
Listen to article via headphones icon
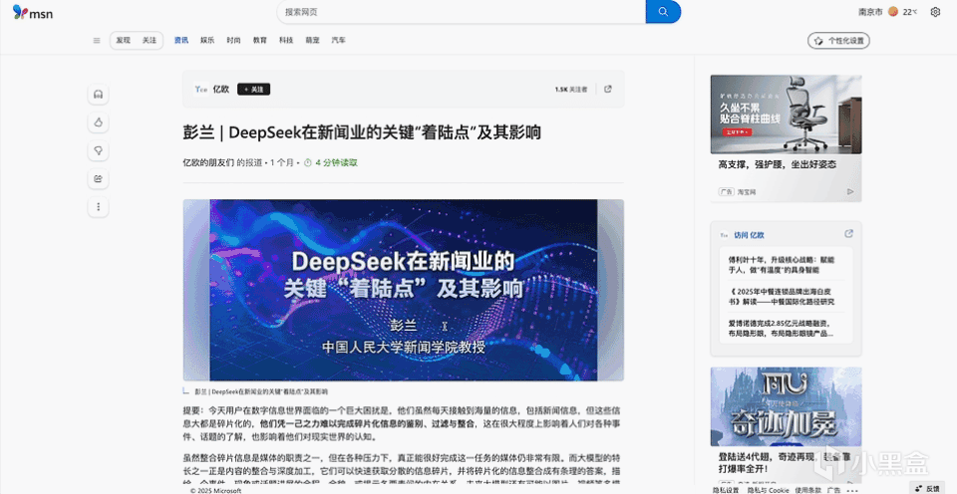click(98, 95)
